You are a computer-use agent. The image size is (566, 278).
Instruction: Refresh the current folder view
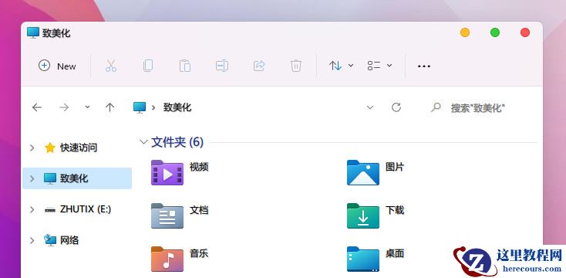(x=396, y=107)
